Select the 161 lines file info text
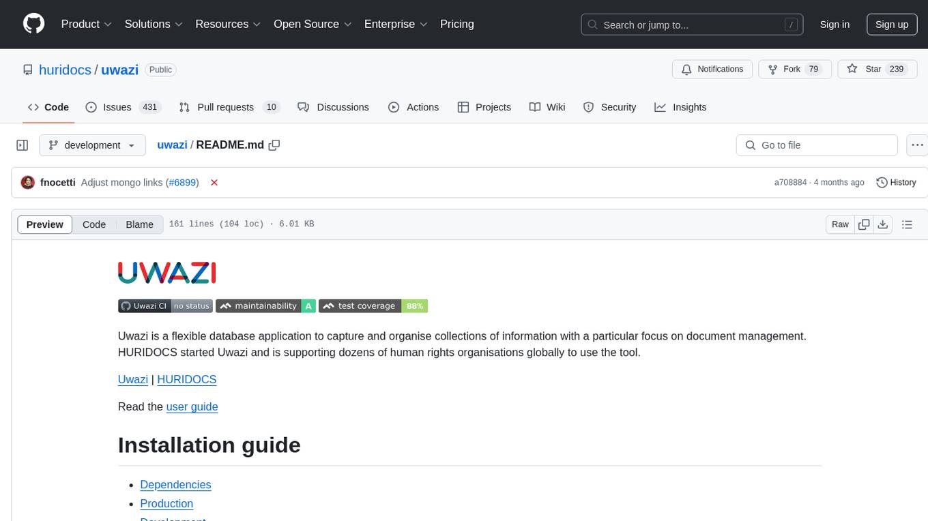Screen dimensions: 928x521 (x=242, y=224)
